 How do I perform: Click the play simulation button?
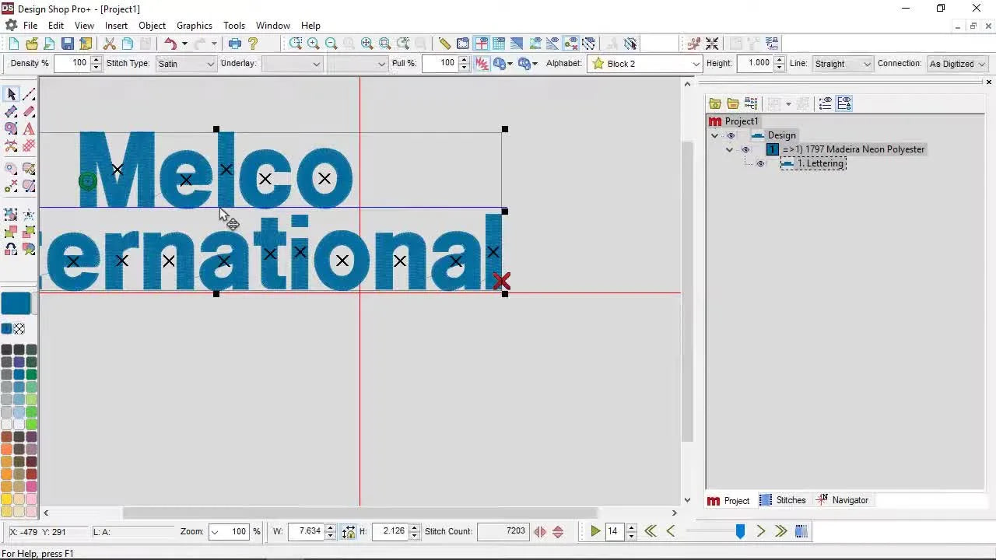pyautogui.click(x=594, y=531)
